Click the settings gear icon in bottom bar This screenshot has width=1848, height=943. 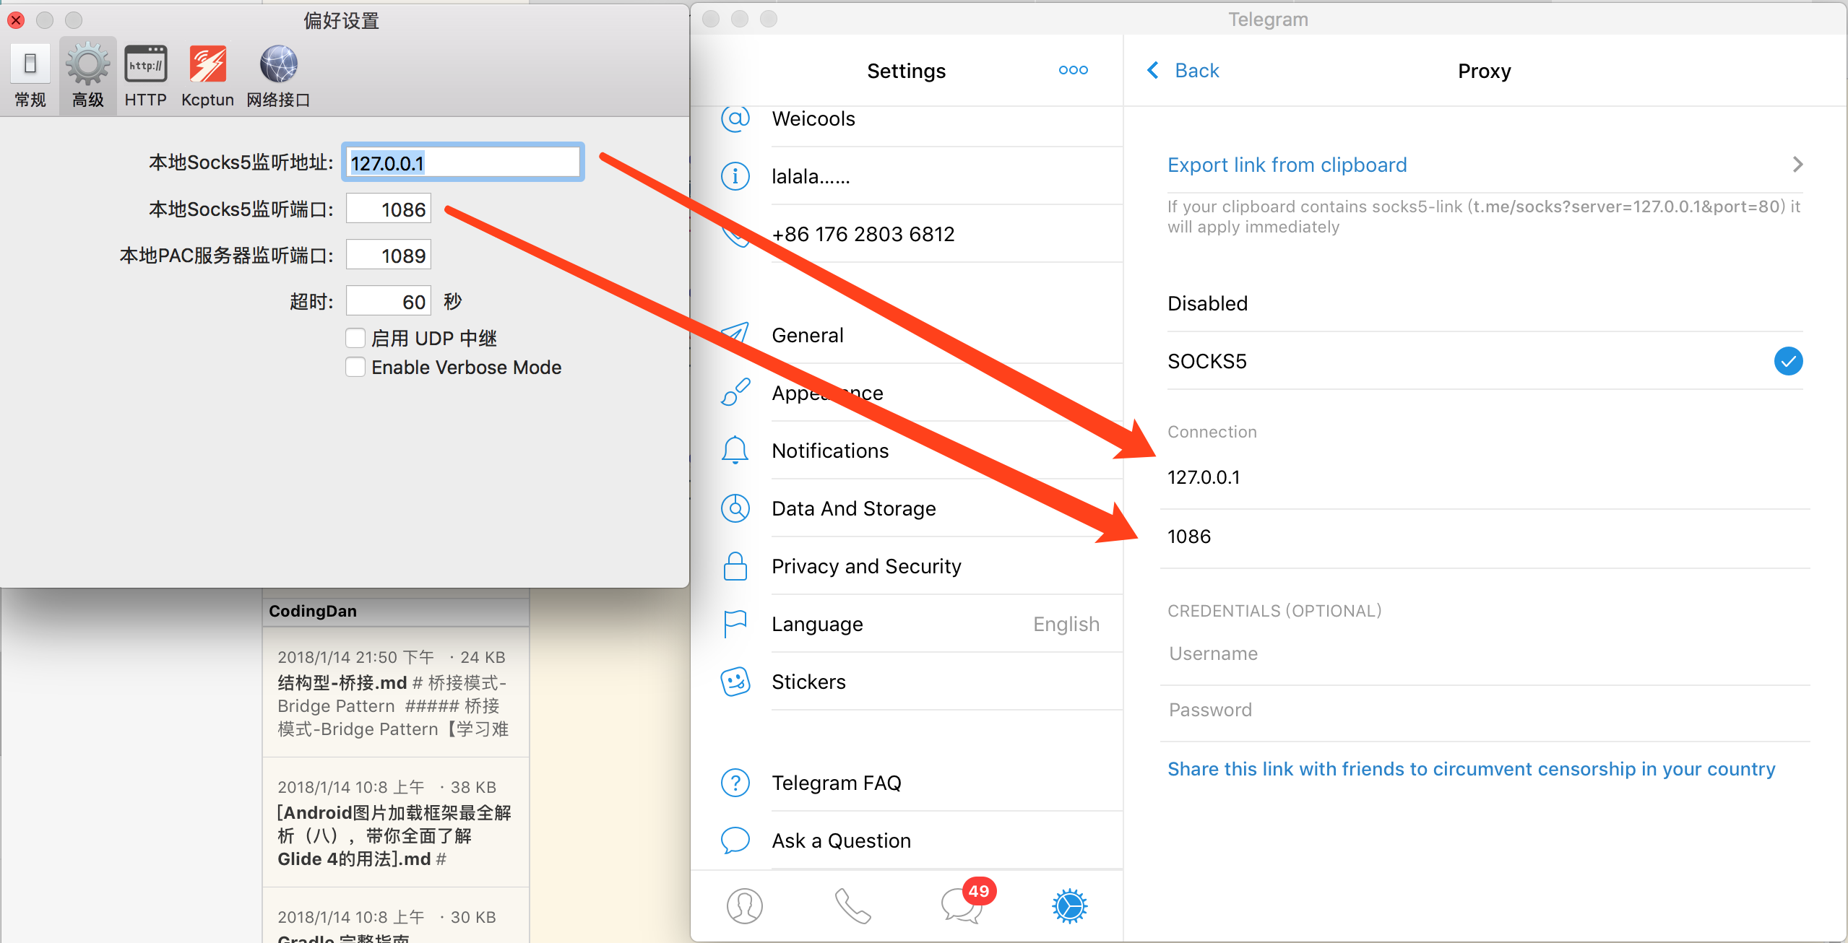(1069, 905)
